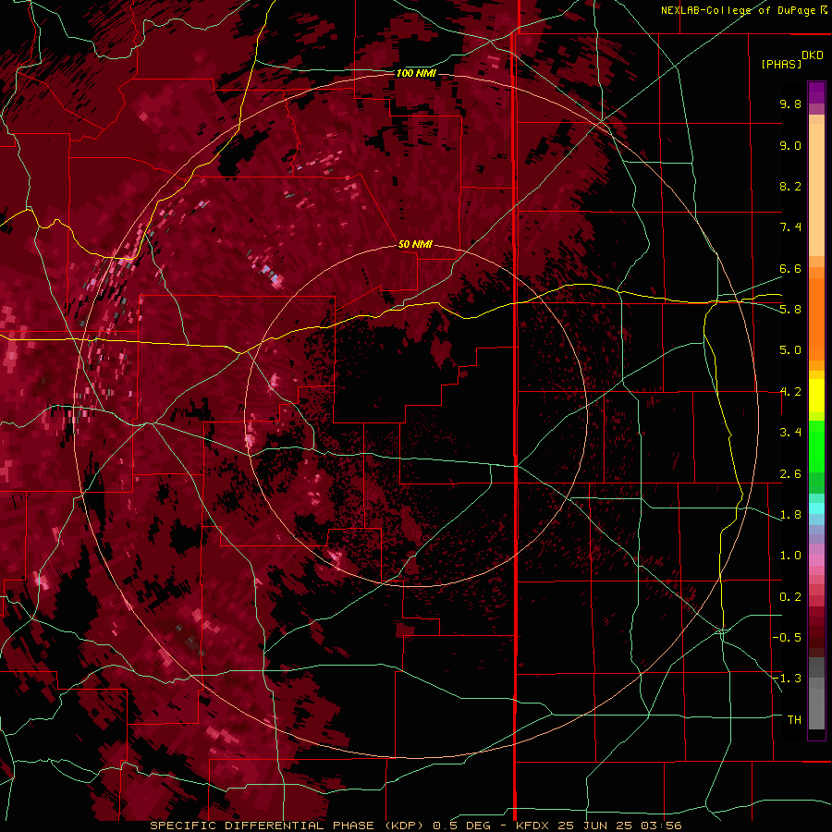Click the 5.0 value on color scale
Viewport: 832px width, 832px height.
pyautogui.click(x=790, y=350)
